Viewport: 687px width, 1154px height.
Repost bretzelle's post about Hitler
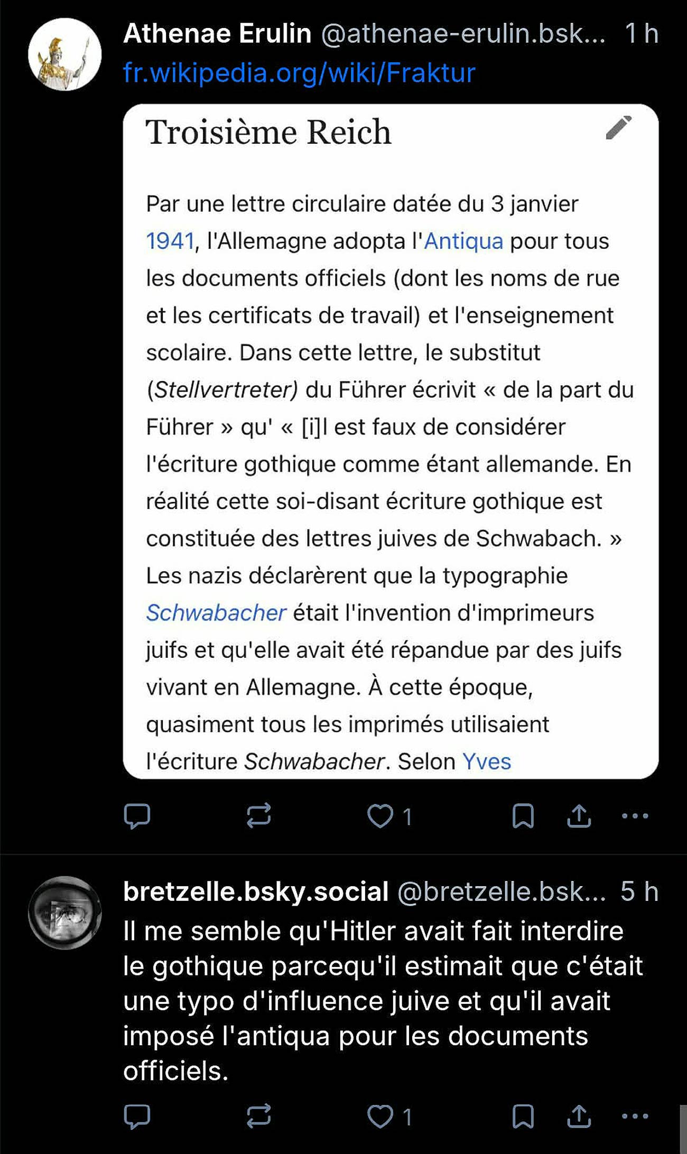pos(258,1116)
